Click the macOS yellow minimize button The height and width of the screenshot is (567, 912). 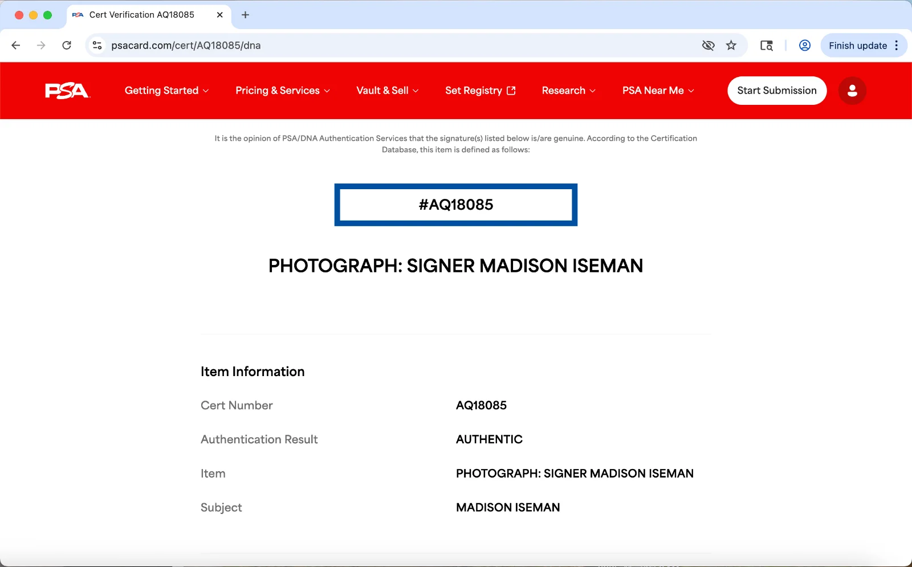(x=33, y=15)
